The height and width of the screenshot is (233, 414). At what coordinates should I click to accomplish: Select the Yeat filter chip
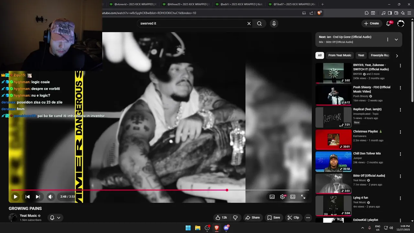[361, 55]
